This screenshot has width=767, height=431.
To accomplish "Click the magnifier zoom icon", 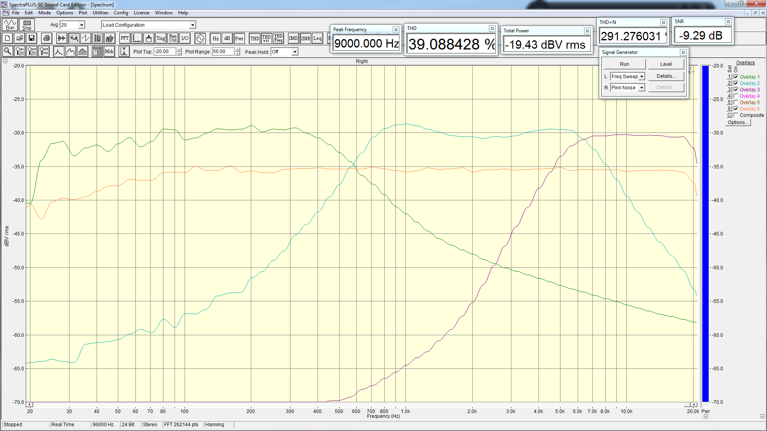I will click(x=8, y=51).
